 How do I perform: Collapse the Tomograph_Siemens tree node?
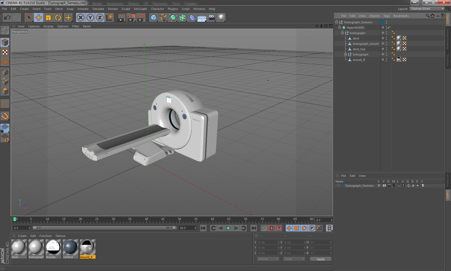pos(337,22)
